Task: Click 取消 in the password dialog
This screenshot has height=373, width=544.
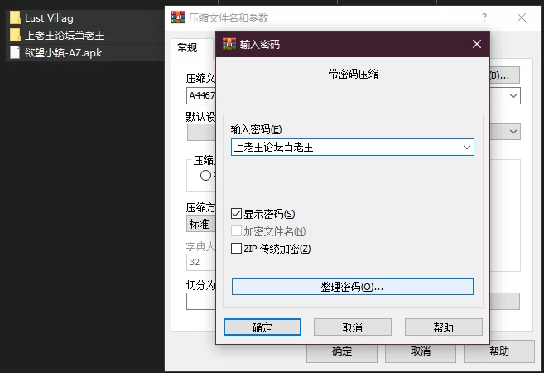Action: point(353,327)
